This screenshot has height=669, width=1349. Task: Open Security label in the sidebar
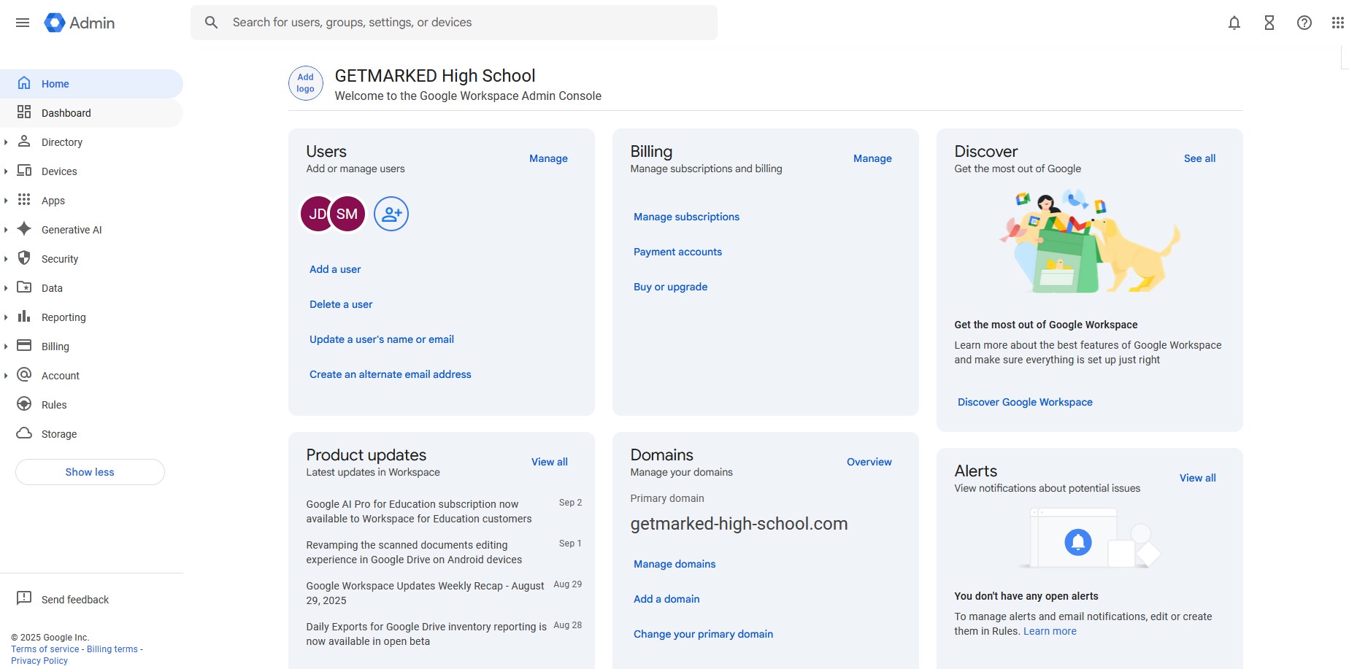(60, 259)
